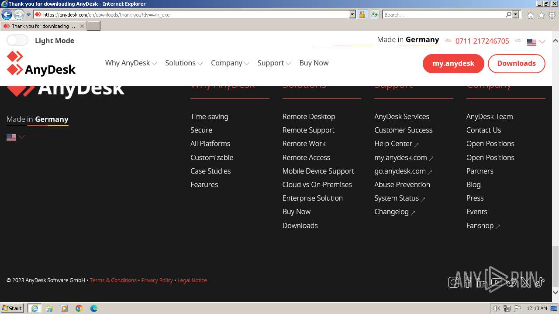This screenshot has height=314, width=559.
Task: Open recent pages dropdown beside Forward
Action: pos(28,15)
